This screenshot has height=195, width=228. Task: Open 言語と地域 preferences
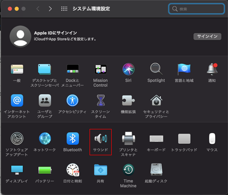(x=184, y=69)
